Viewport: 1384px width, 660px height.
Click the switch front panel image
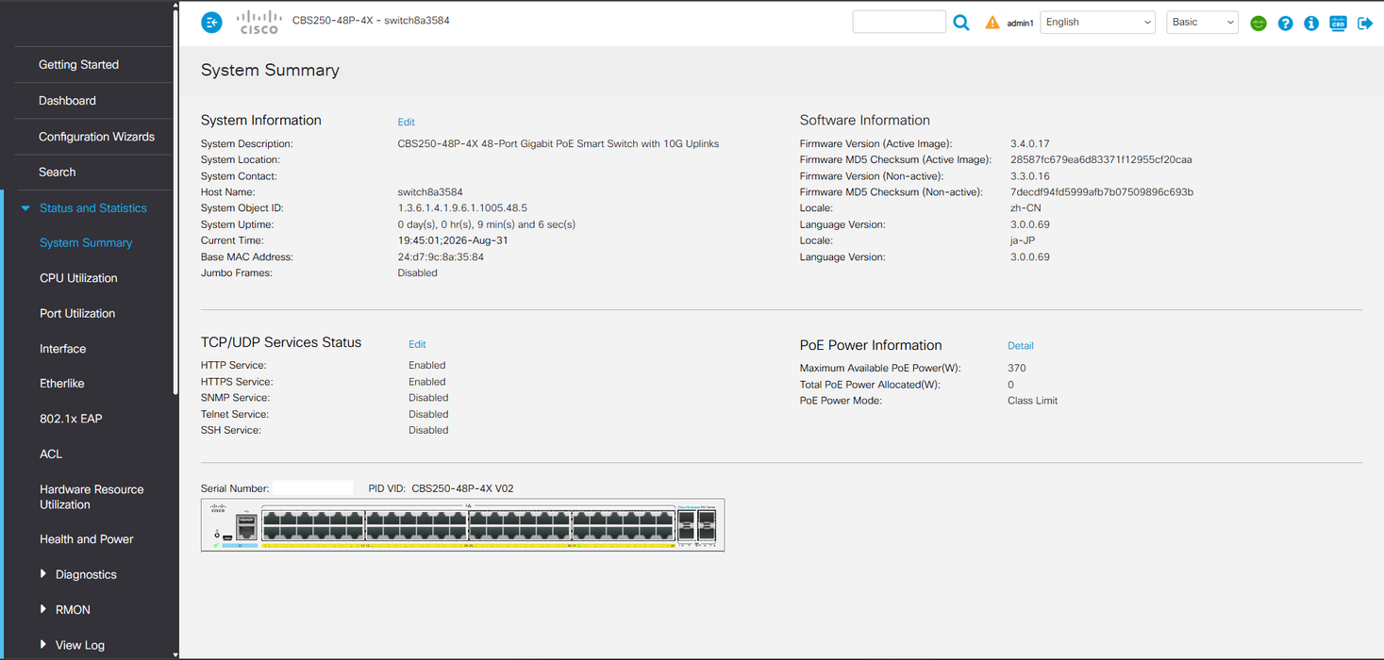coord(462,525)
